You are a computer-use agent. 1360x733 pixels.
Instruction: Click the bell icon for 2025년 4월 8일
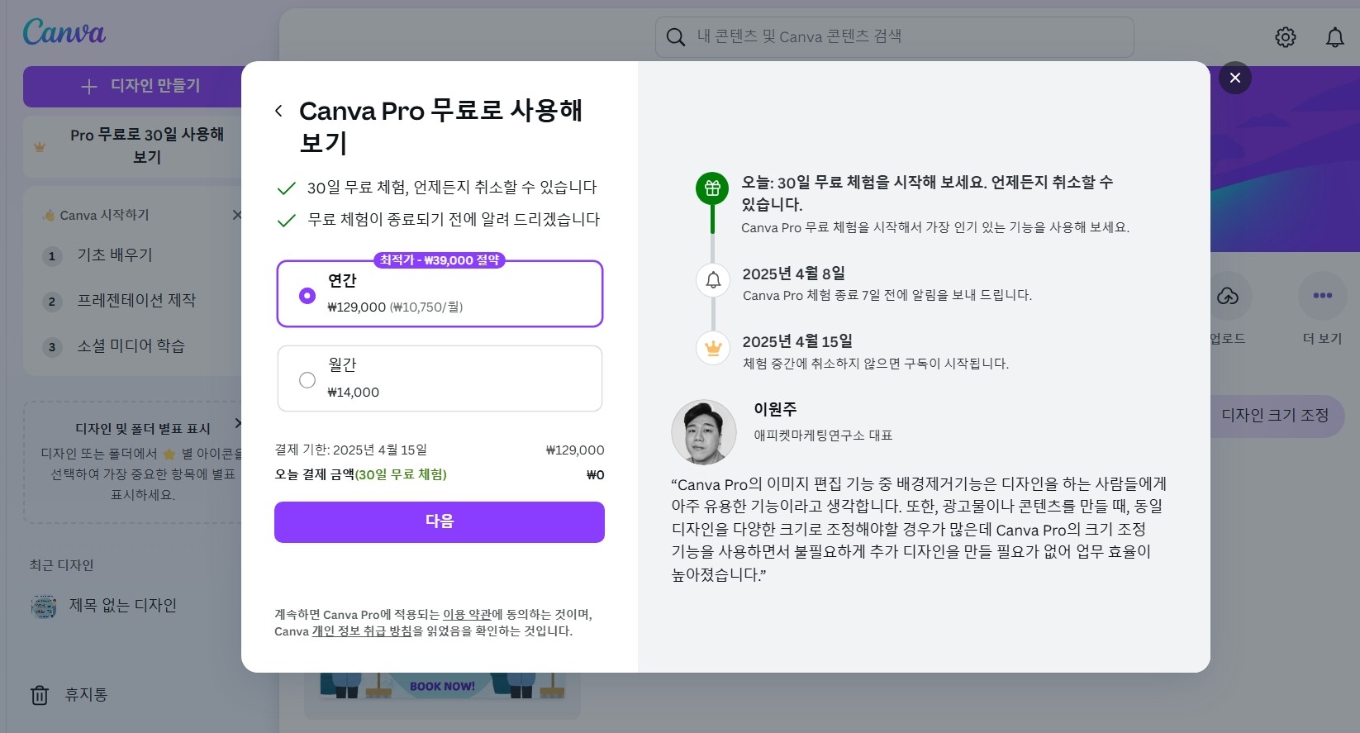pyautogui.click(x=713, y=280)
